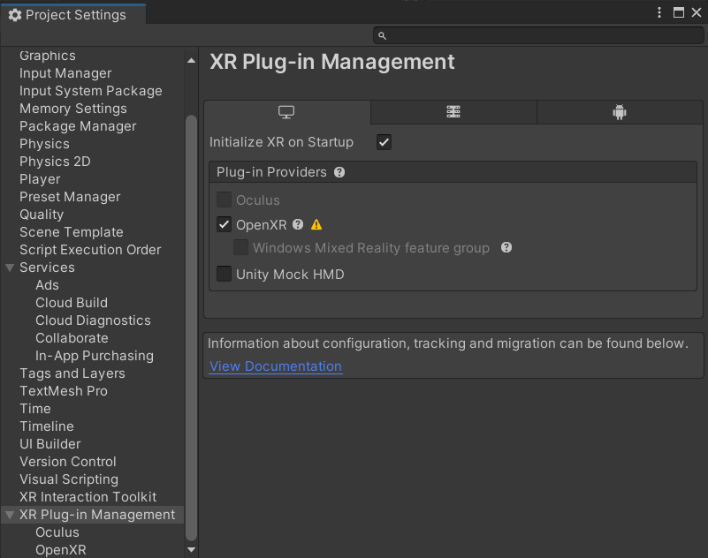Viewport: 708px width, 558px height.
Task: Collapse the XR Plug-in Management tree section
Action: pos(10,515)
